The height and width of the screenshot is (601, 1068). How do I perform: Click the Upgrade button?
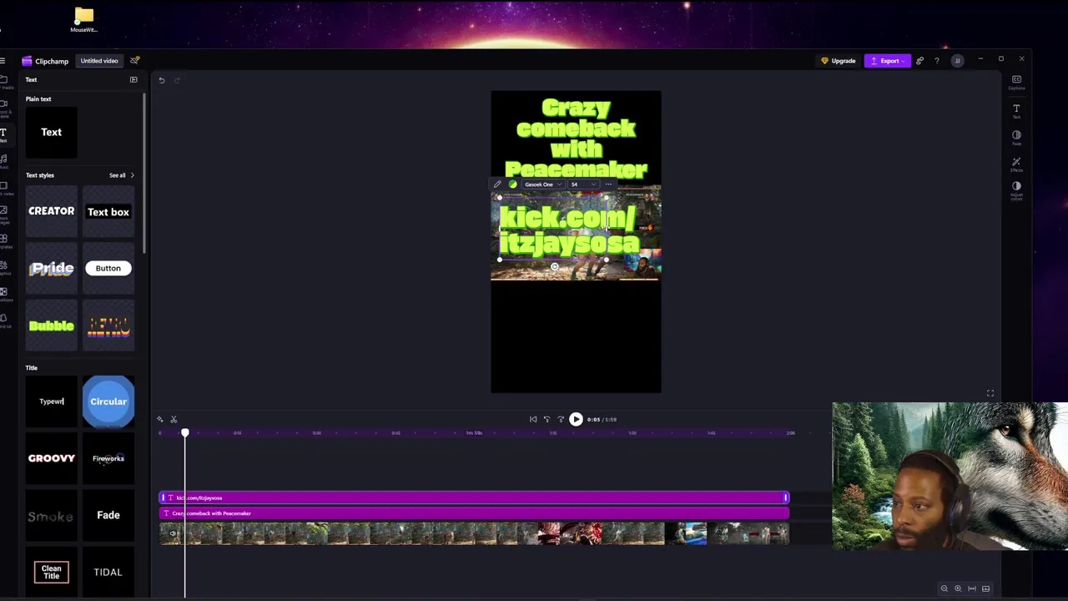pyautogui.click(x=839, y=61)
